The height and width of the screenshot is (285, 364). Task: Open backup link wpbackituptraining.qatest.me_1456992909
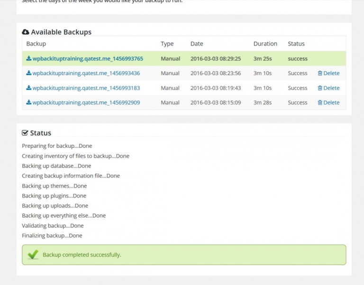(x=86, y=103)
